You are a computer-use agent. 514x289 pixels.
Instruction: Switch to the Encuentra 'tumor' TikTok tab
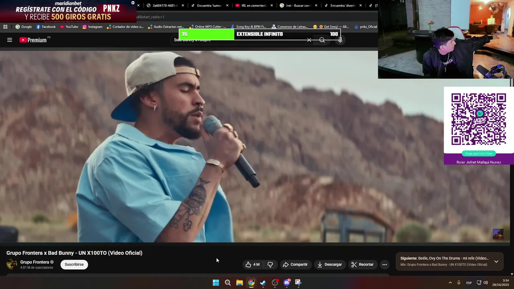[x=206, y=6]
